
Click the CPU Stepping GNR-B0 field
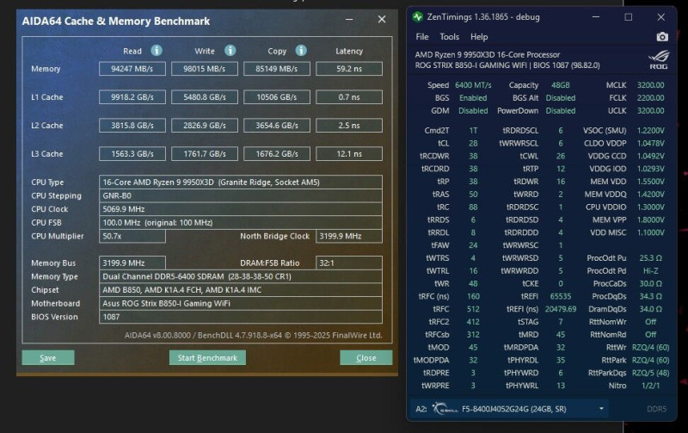coord(241,196)
